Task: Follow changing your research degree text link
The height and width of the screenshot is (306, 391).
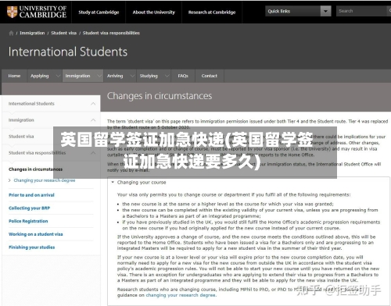Action: (x=181, y=295)
